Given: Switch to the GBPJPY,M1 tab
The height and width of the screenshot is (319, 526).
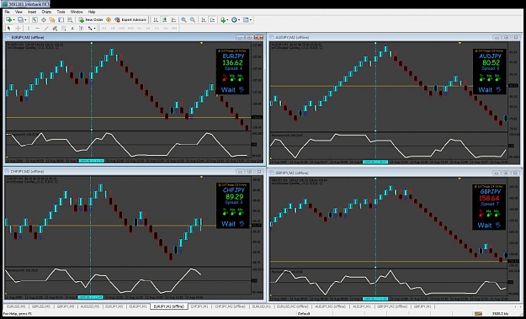Looking at the screenshot, I should [422, 306].
